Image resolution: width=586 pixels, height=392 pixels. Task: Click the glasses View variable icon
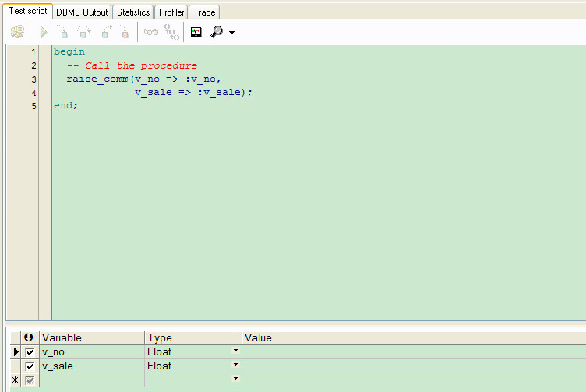pyautogui.click(x=151, y=32)
